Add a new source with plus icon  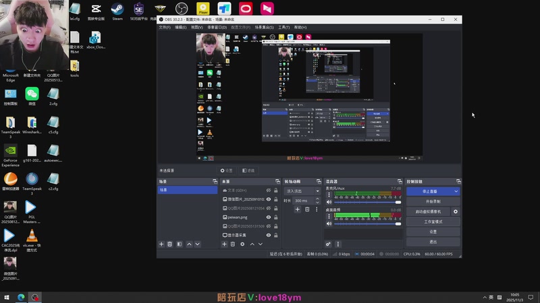[x=224, y=244]
